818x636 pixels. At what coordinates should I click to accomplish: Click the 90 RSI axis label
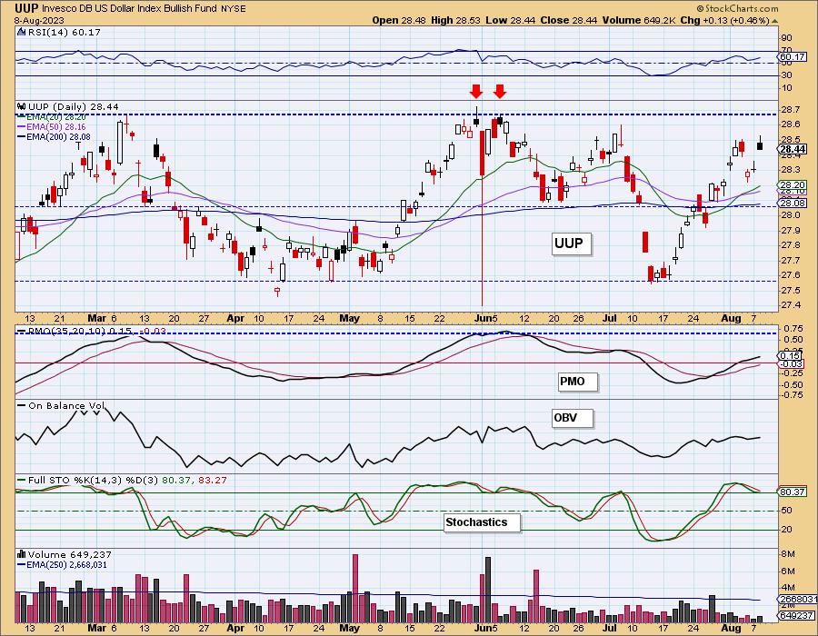pyautogui.click(x=787, y=37)
